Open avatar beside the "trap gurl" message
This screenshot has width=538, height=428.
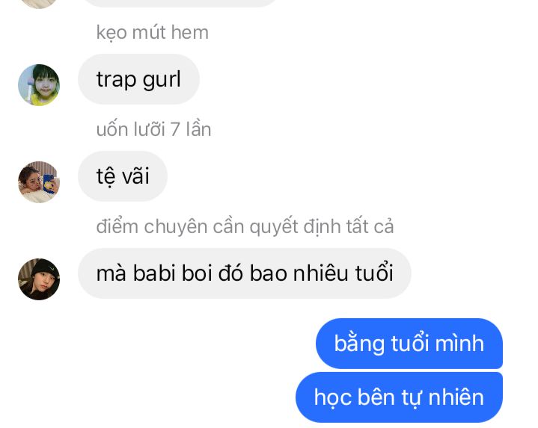coord(39,85)
